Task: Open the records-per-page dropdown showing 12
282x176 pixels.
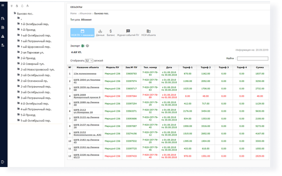Action: pos(89,60)
